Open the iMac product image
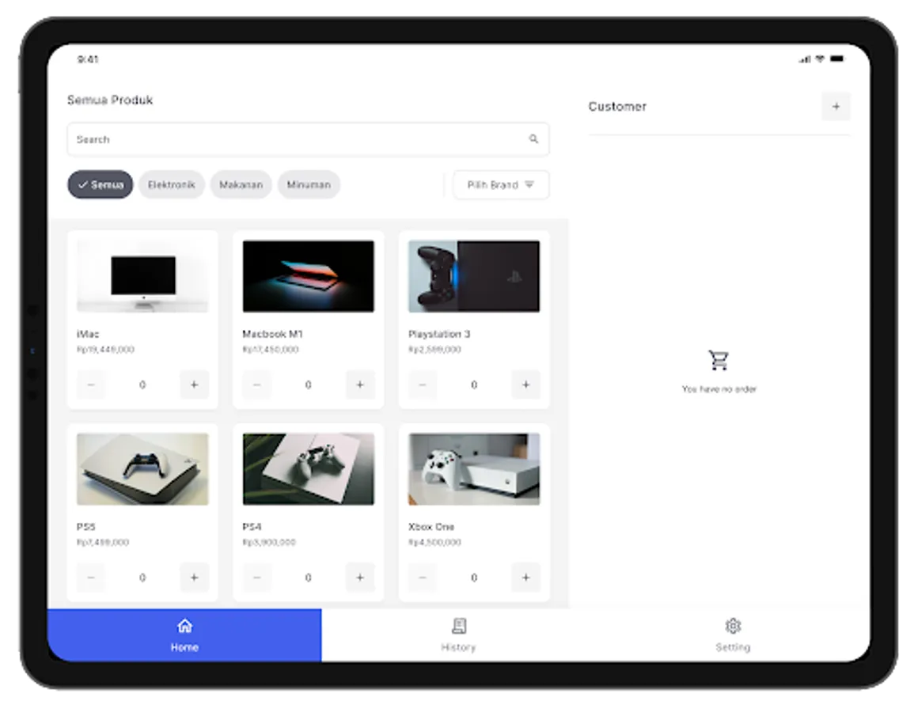The image size is (914, 712). [142, 276]
